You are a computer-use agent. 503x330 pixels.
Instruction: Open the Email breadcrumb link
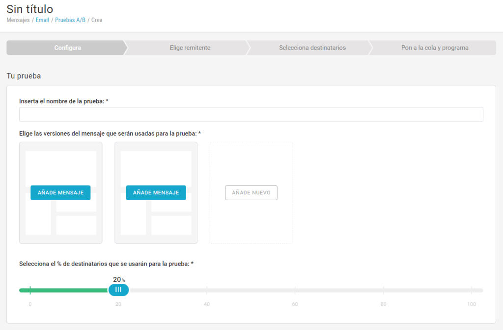pyautogui.click(x=42, y=20)
